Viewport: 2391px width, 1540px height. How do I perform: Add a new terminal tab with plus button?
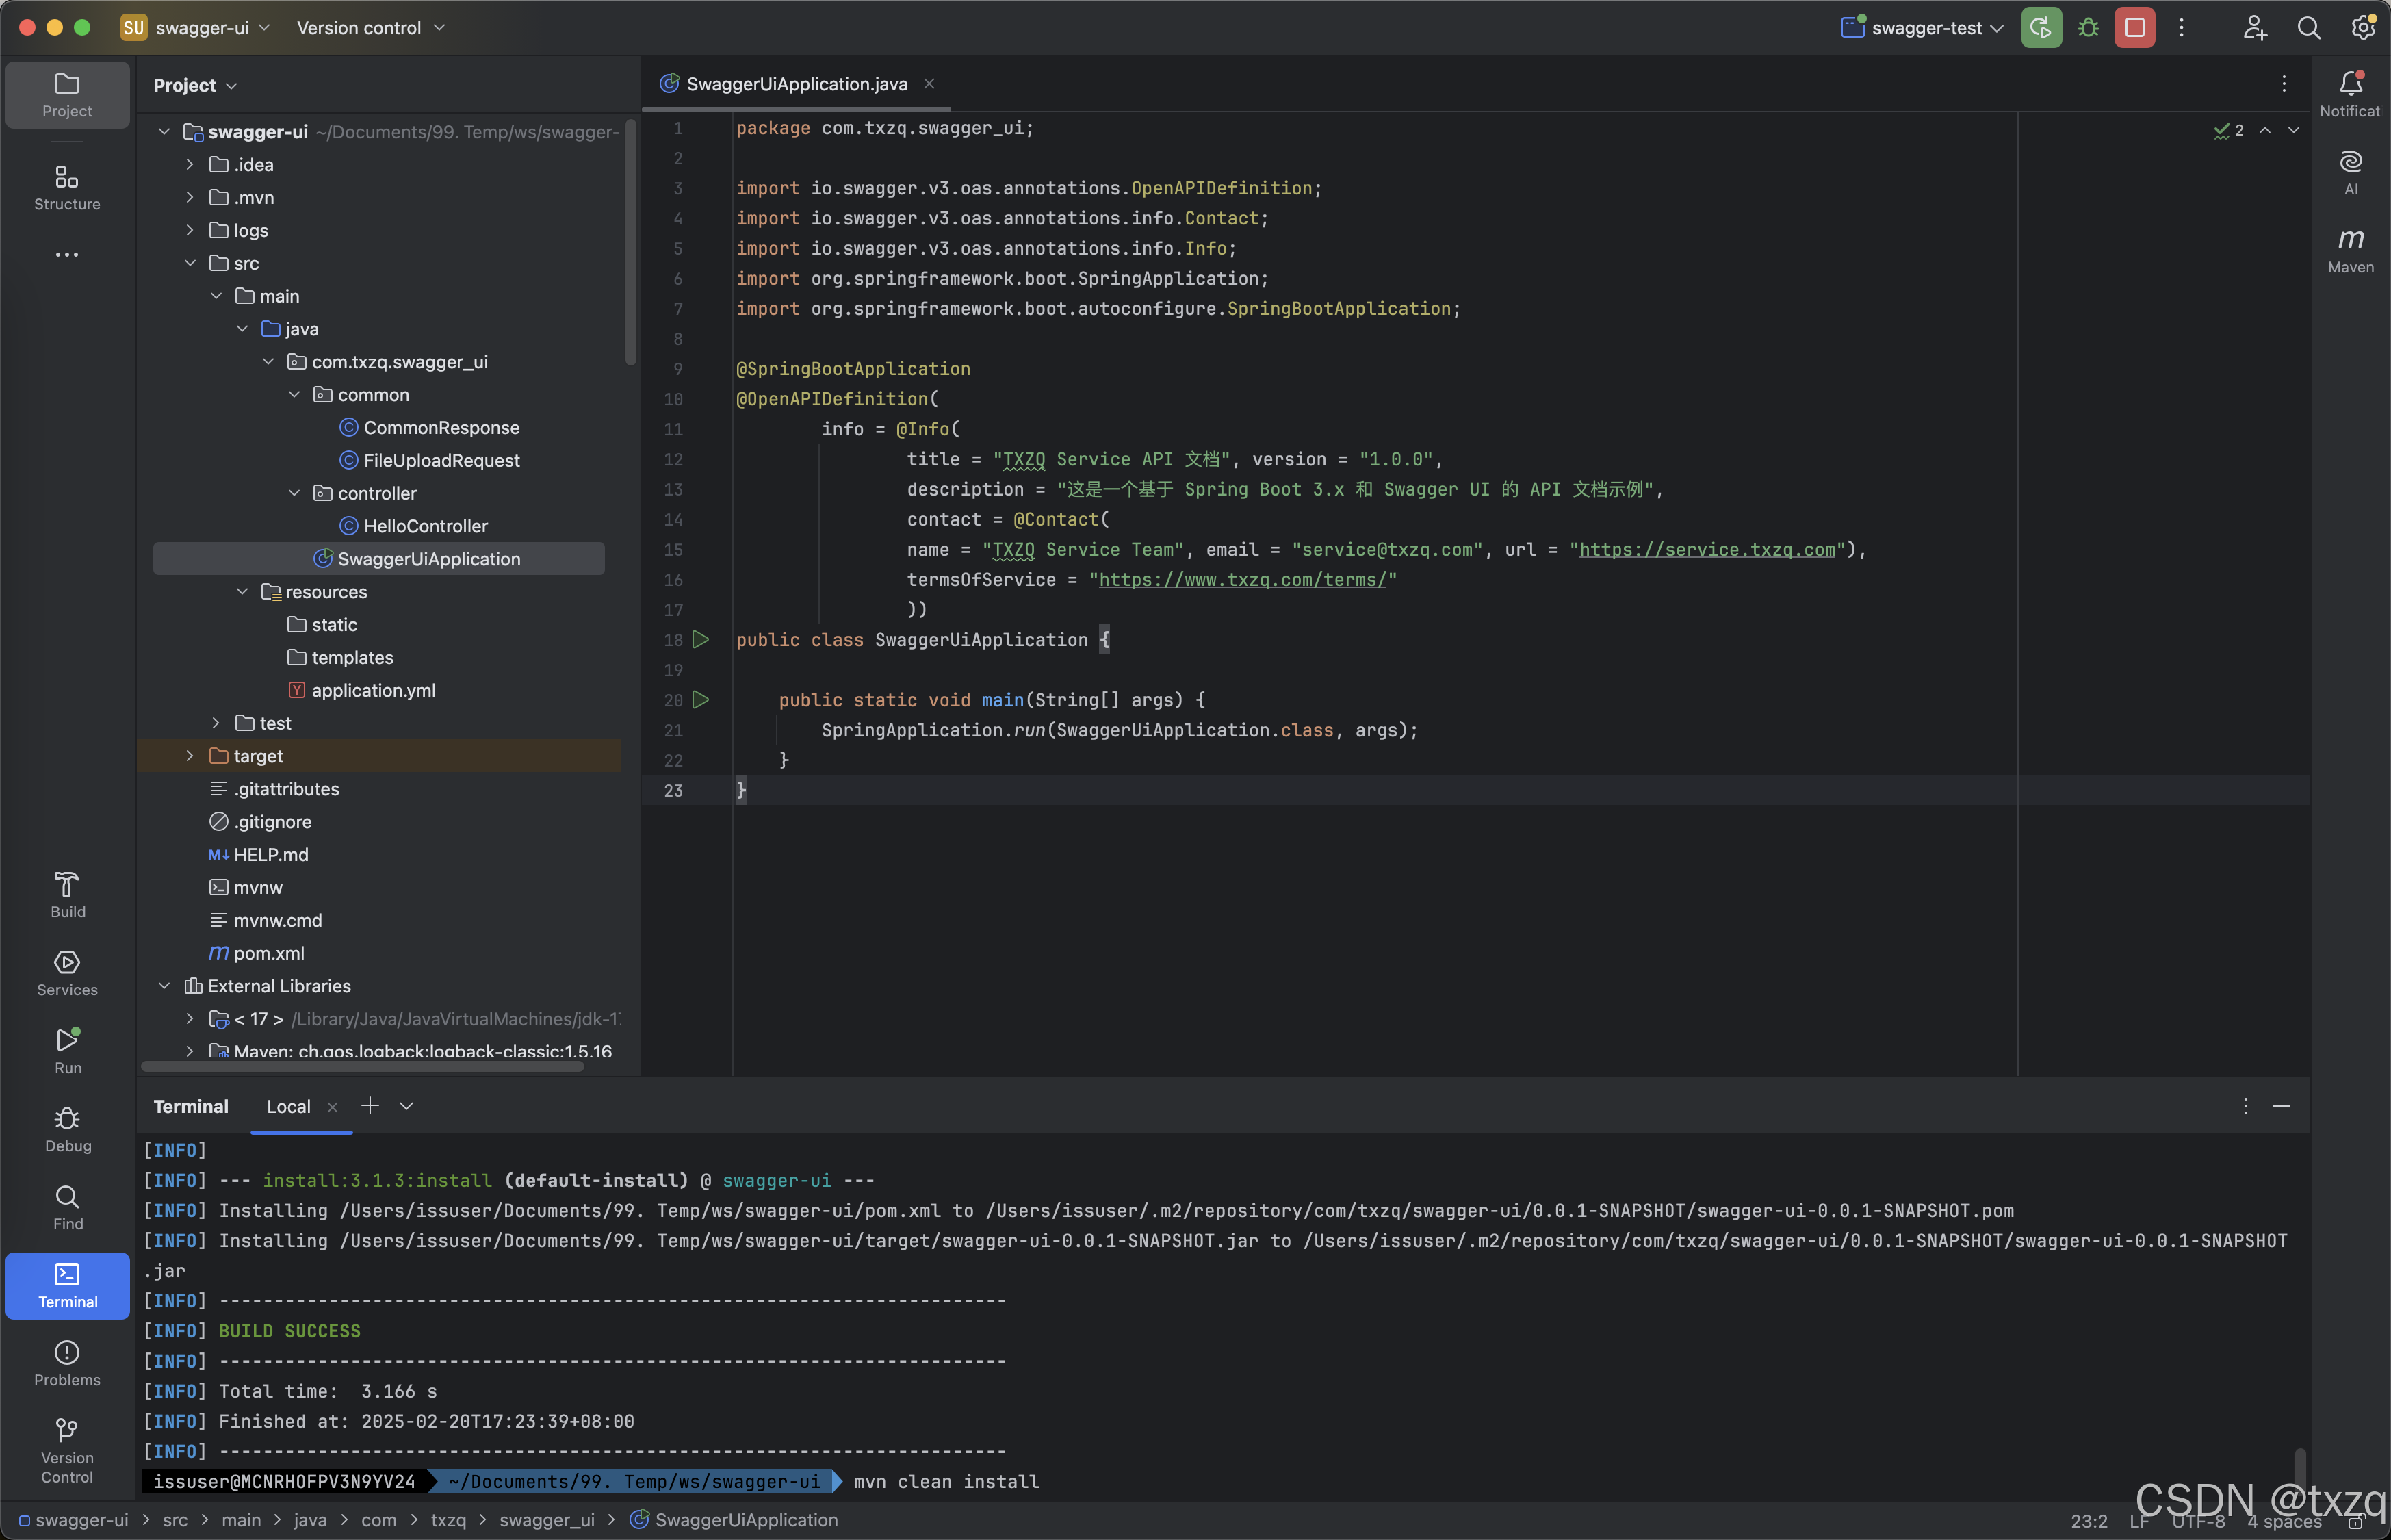370,1105
